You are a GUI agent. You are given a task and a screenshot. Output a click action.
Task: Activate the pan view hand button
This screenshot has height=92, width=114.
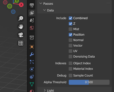click(x=21, y=27)
